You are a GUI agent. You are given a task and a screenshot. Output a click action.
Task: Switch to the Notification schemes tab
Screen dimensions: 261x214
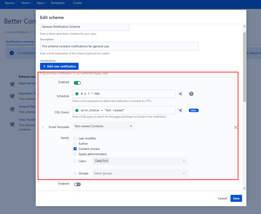pos(20,42)
